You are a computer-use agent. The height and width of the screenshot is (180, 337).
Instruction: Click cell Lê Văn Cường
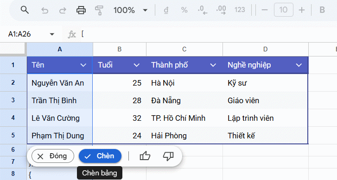[60, 118]
